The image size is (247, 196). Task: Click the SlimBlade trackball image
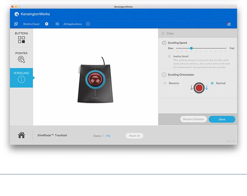click(95, 80)
